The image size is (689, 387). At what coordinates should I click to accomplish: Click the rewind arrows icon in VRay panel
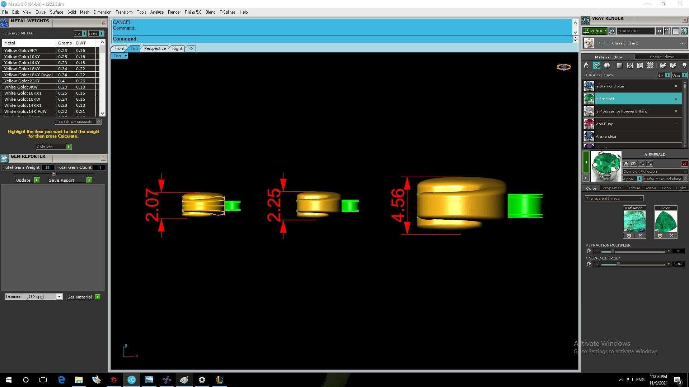coord(659,31)
